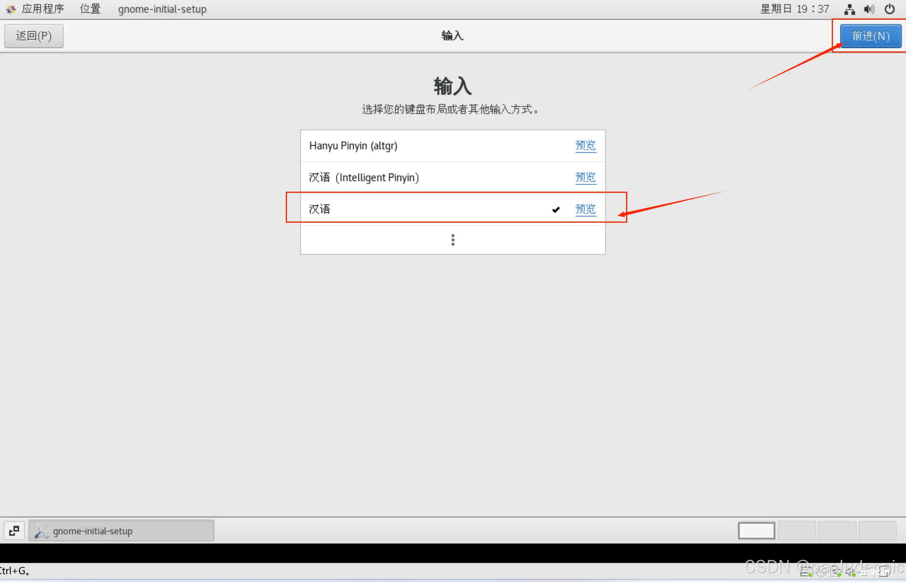This screenshot has width=906, height=582.
Task: Expand more input method options
Action: tap(453, 239)
